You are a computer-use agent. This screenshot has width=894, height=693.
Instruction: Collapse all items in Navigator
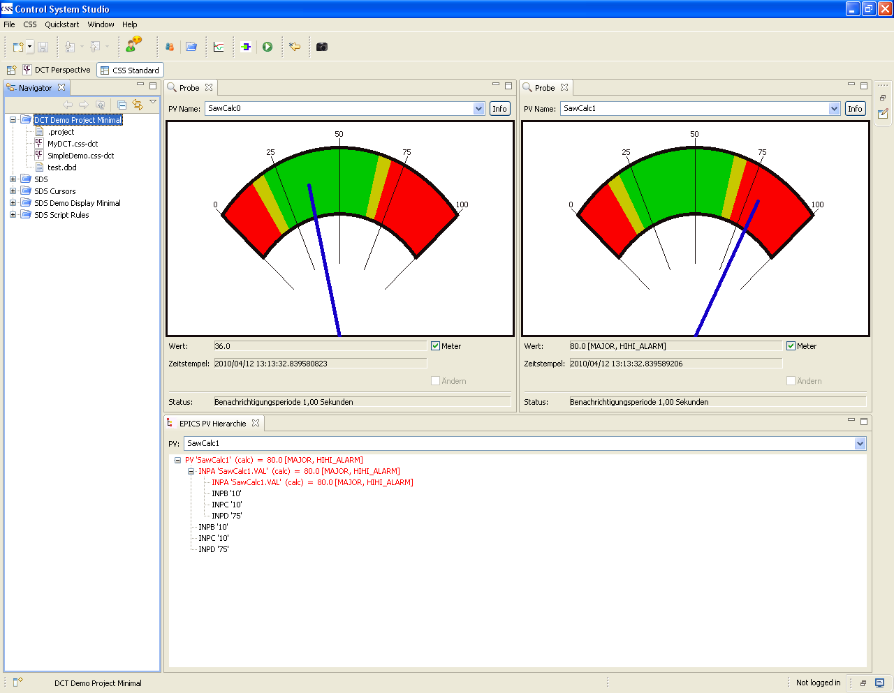tap(122, 105)
